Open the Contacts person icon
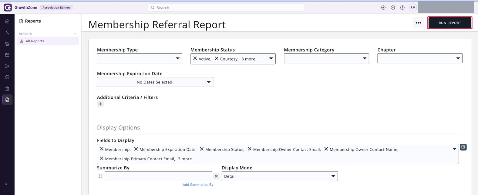 click(7, 33)
